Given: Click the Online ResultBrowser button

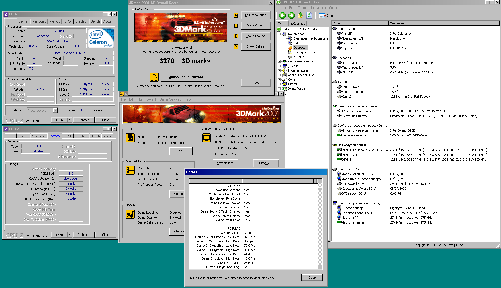Looking at the screenshot, I should click(x=186, y=77).
